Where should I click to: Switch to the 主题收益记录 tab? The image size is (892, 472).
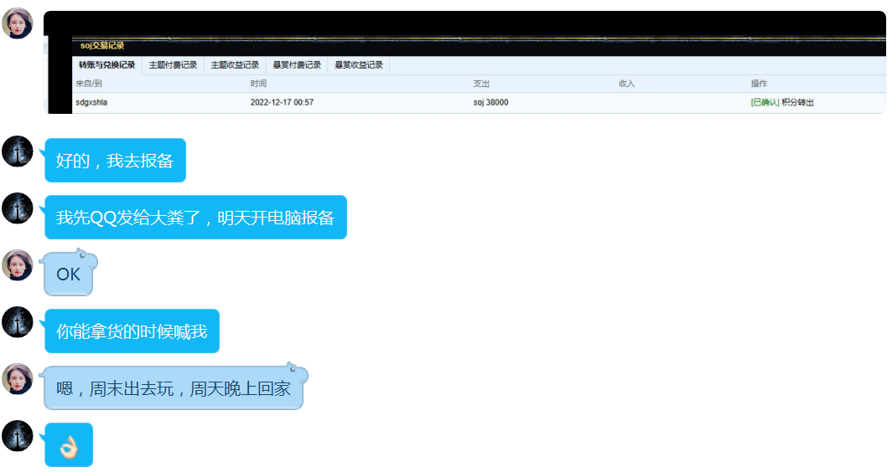point(235,65)
